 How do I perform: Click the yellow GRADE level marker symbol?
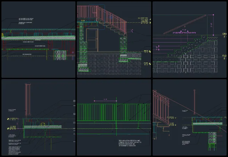point(150,52)
